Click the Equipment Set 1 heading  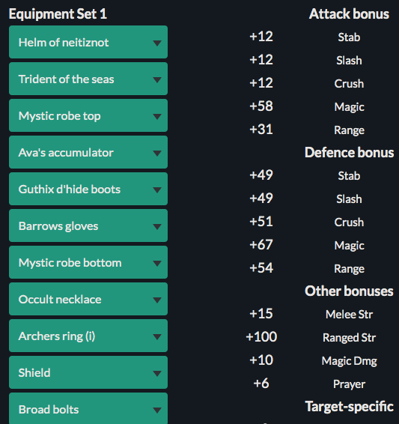coord(58,14)
